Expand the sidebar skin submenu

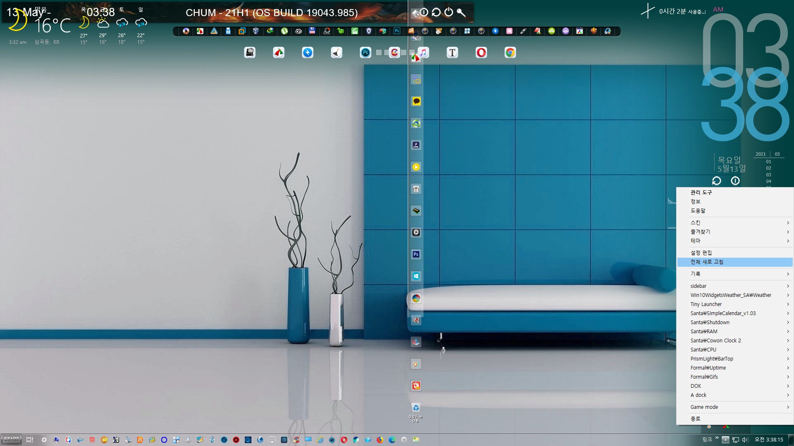pos(735,286)
